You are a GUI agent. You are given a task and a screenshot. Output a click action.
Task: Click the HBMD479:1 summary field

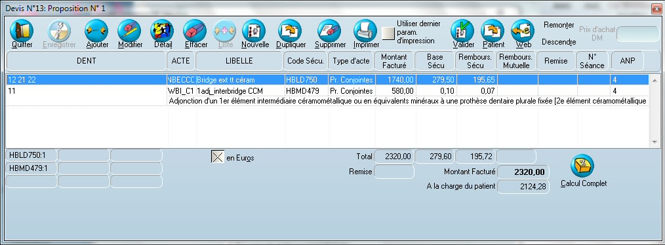(x=31, y=168)
